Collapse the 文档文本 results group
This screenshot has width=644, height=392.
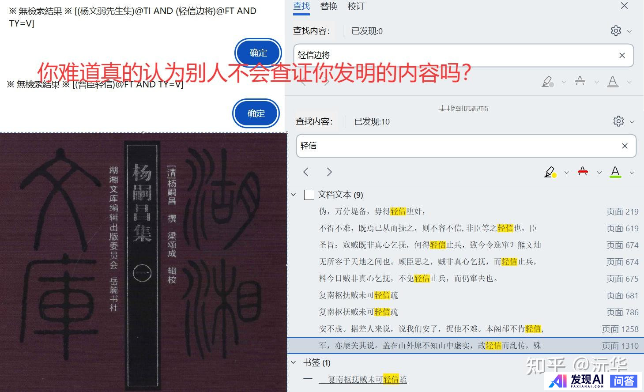pyautogui.click(x=294, y=194)
